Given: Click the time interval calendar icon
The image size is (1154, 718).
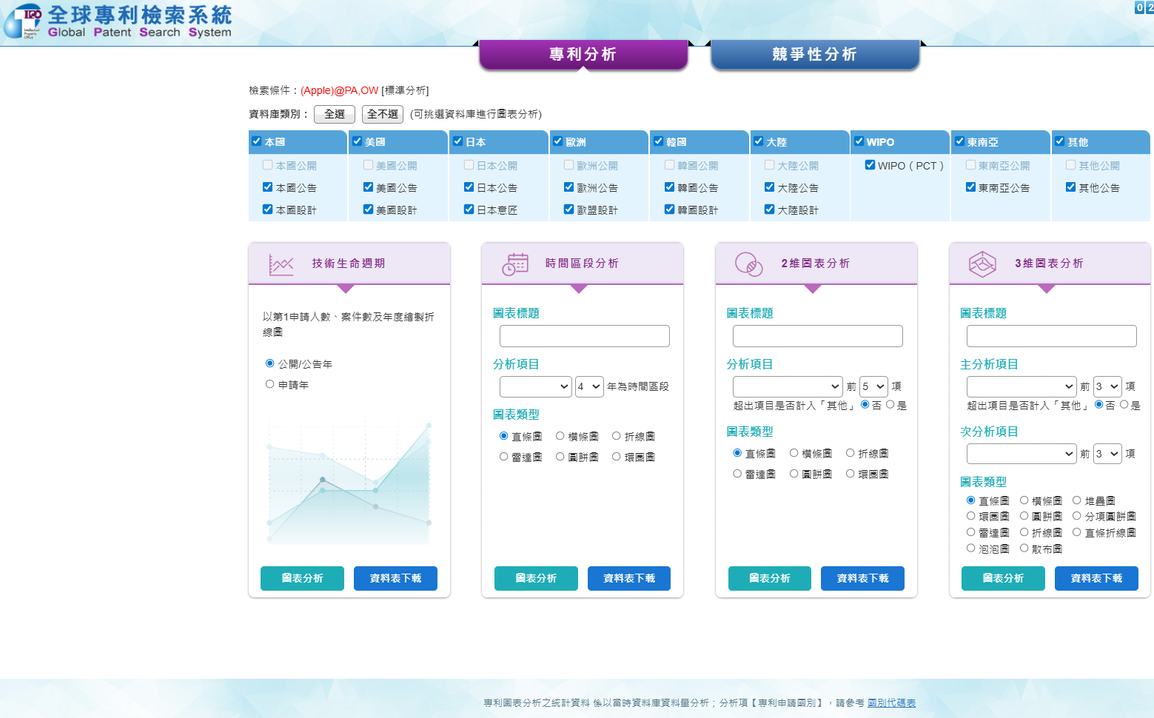Looking at the screenshot, I should point(515,264).
